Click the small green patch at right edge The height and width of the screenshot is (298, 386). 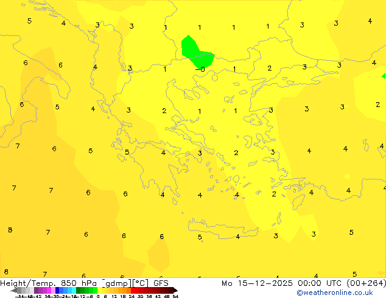click(384, 76)
